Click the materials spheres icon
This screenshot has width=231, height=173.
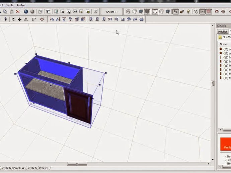coord(182,11)
